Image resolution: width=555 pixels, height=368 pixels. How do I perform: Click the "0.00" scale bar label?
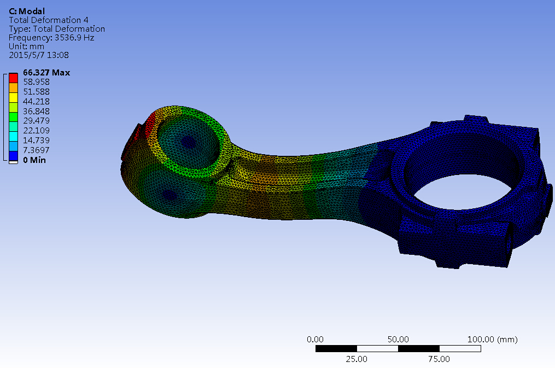(315, 340)
